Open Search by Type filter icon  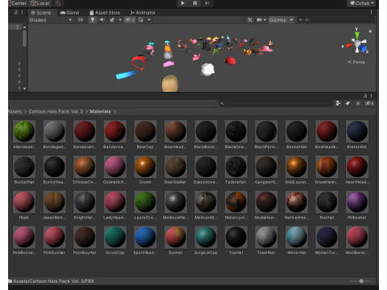point(338,103)
